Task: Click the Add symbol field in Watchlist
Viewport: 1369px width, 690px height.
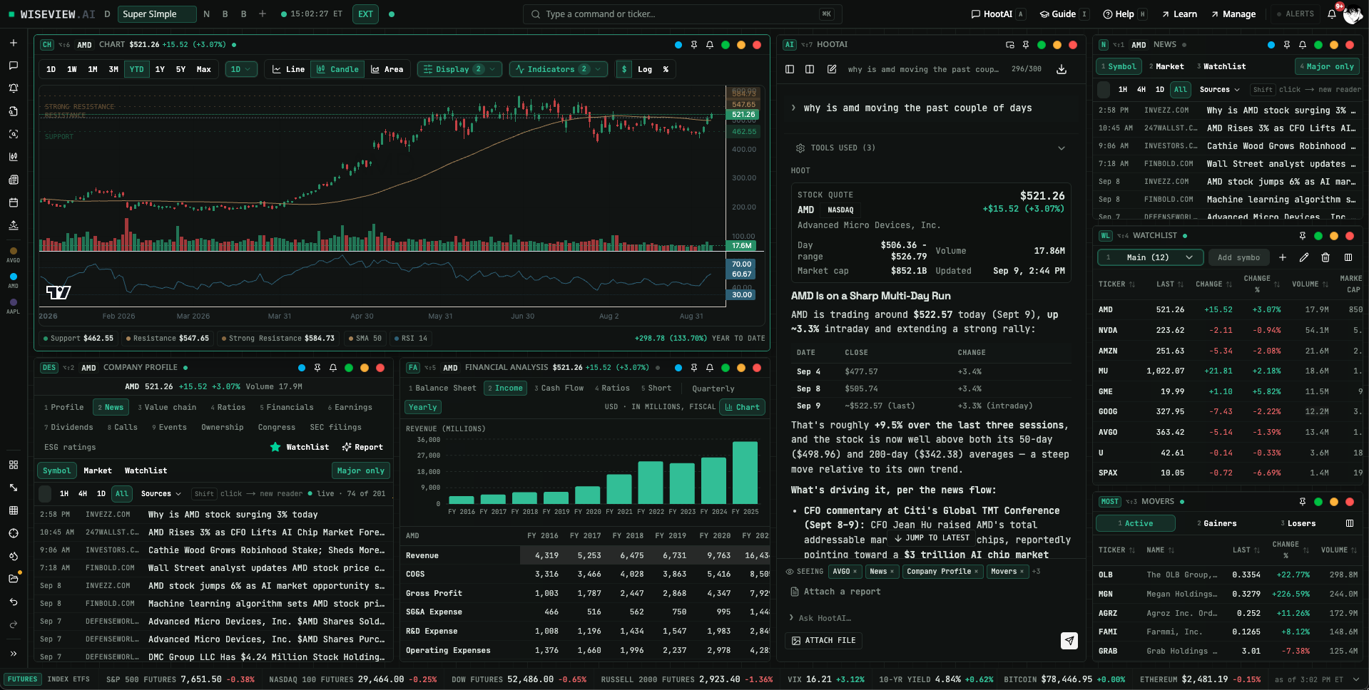Action: tap(1239, 257)
